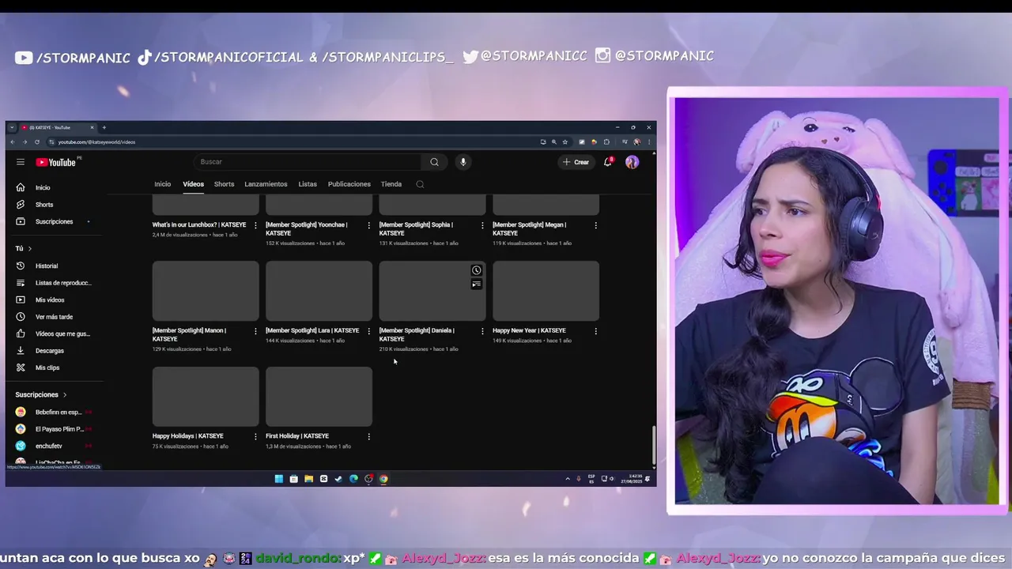Open the Member Spotlight Manon thumbnail
1012x569 pixels.
pos(206,291)
